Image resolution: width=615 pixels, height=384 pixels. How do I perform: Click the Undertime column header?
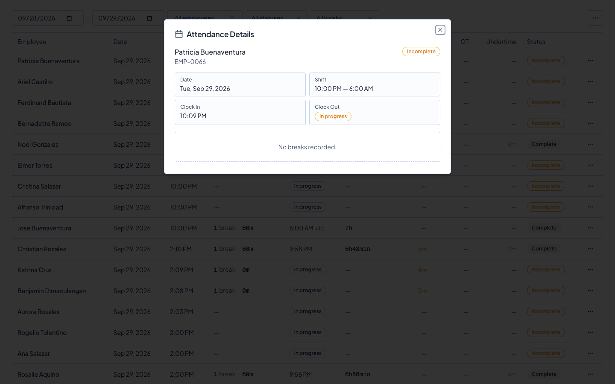[x=501, y=42]
